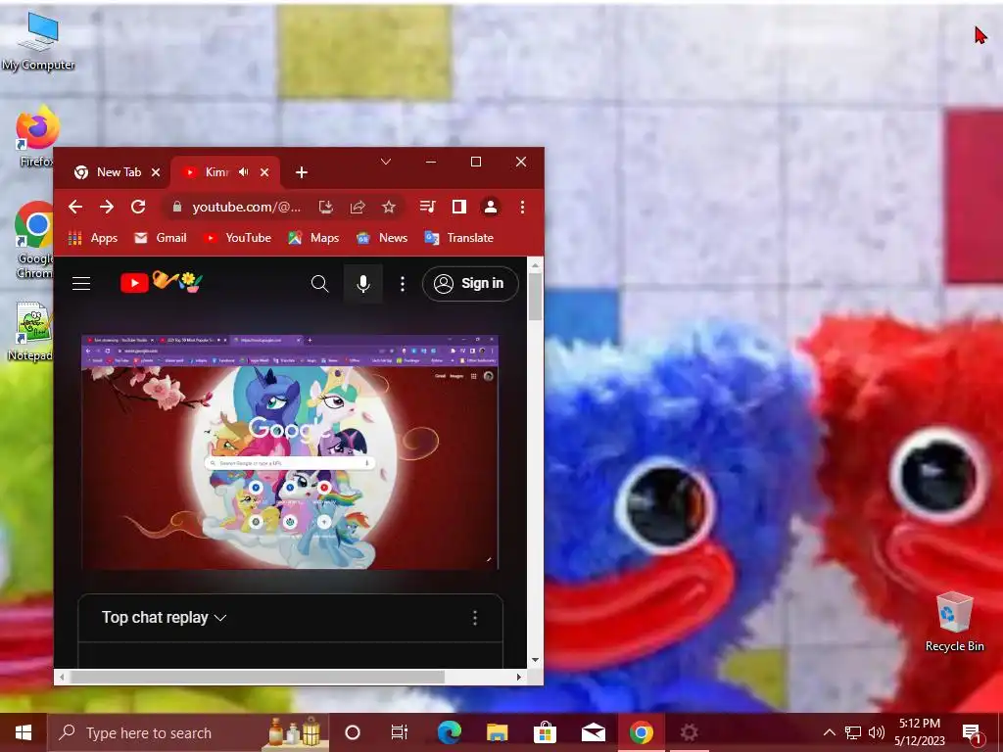The width and height of the screenshot is (1003, 752).
Task: Bookmark this page with the star
Action: tap(388, 207)
